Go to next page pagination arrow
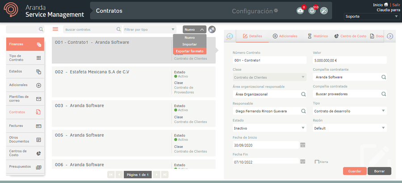This screenshot has width=402, height=183. pyautogui.click(x=157, y=175)
